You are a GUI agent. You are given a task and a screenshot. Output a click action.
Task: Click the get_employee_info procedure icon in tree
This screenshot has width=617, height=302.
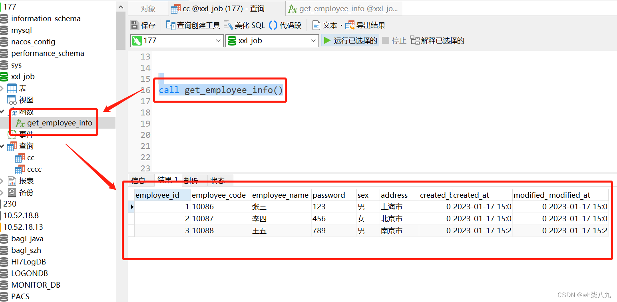tap(20, 123)
